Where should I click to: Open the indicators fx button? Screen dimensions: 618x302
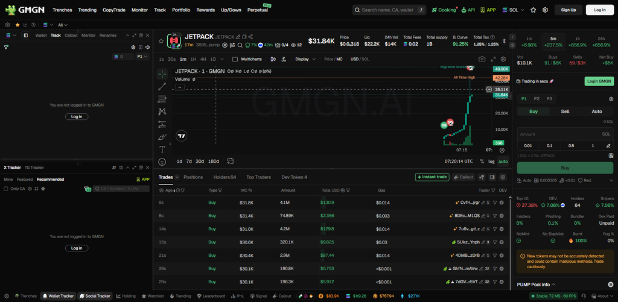[x=284, y=59]
